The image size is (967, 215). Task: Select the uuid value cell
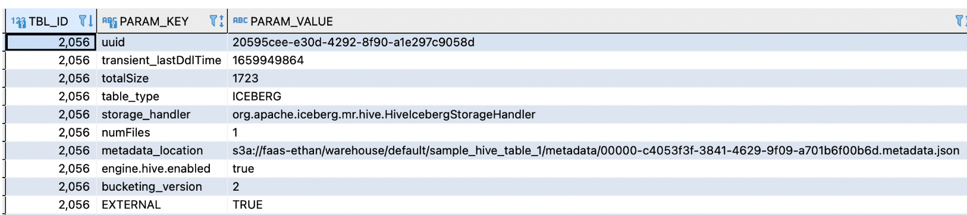597,42
